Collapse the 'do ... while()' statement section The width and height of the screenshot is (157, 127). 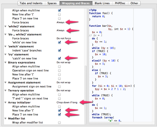6,35
